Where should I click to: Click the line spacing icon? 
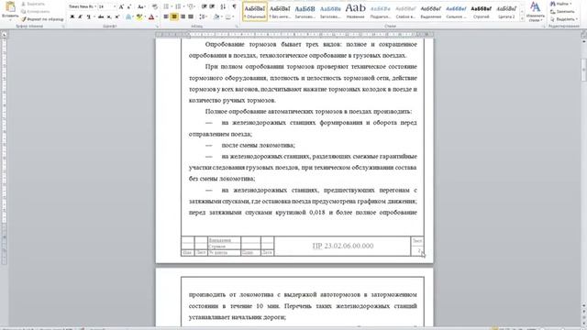(x=203, y=16)
